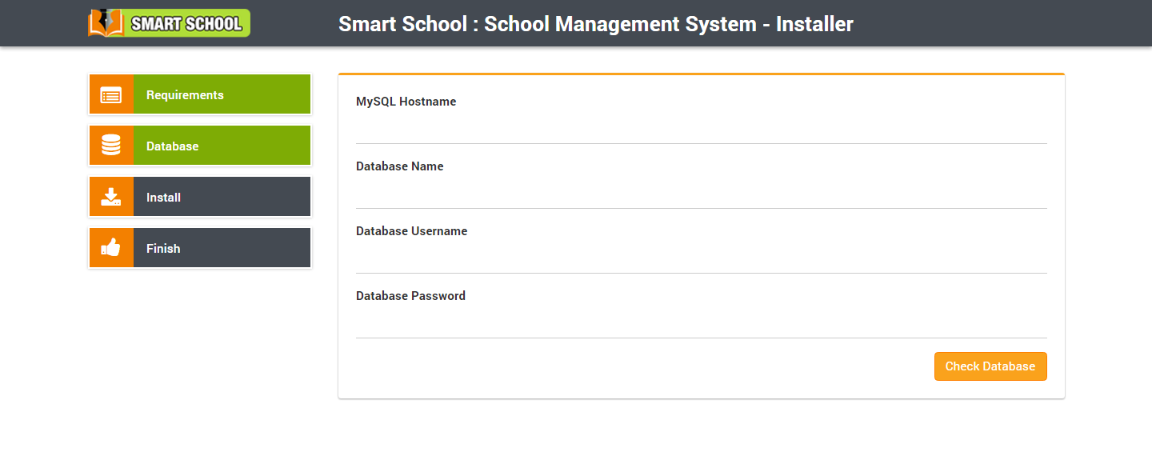
Task: Click the book-and-pen emblem in the logo
Action: pyautogui.click(x=106, y=23)
